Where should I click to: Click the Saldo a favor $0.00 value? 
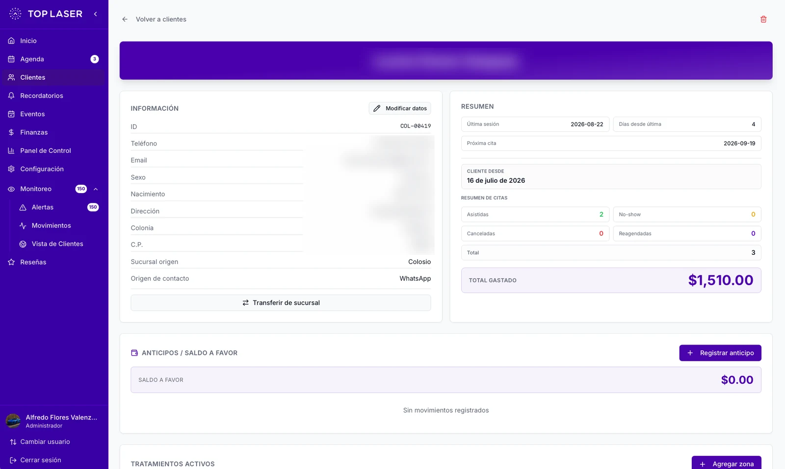pyautogui.click(x=737, y=380)
